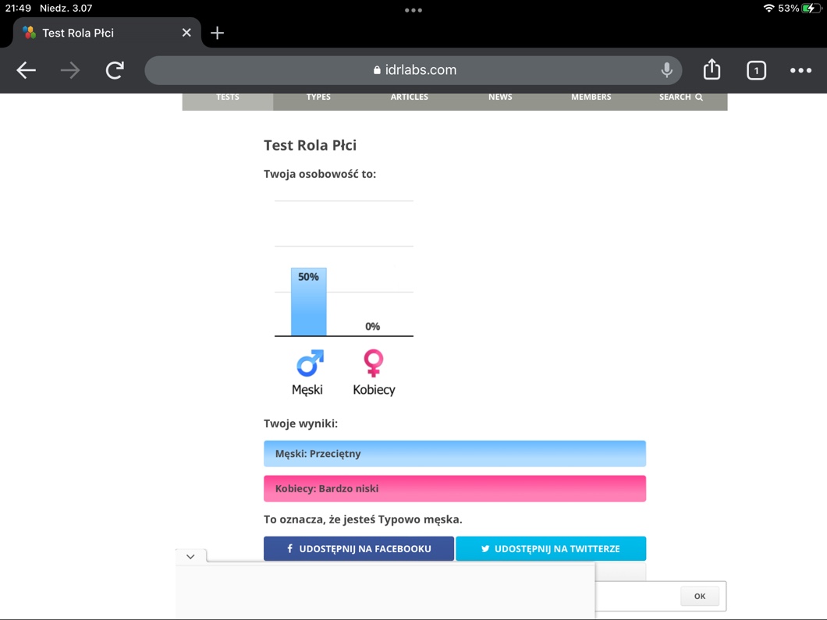The width and height of the screenshot is (827, 620).
Task: Open the tab switcher showing 1 tab
Action: [756, 70]
